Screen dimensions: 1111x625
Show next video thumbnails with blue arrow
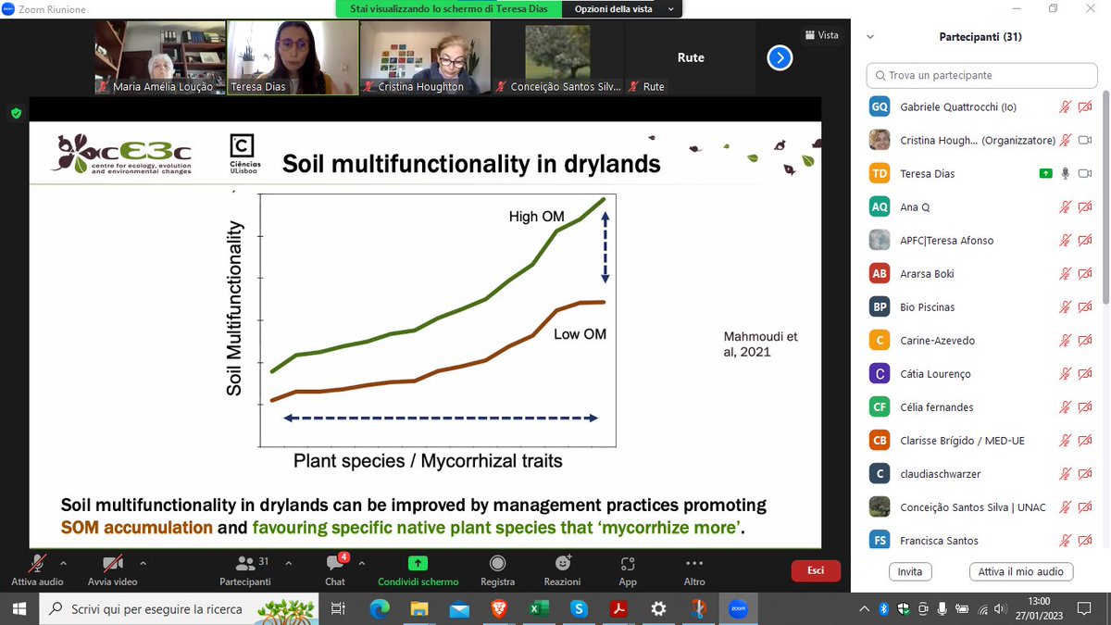click(780, 57)
